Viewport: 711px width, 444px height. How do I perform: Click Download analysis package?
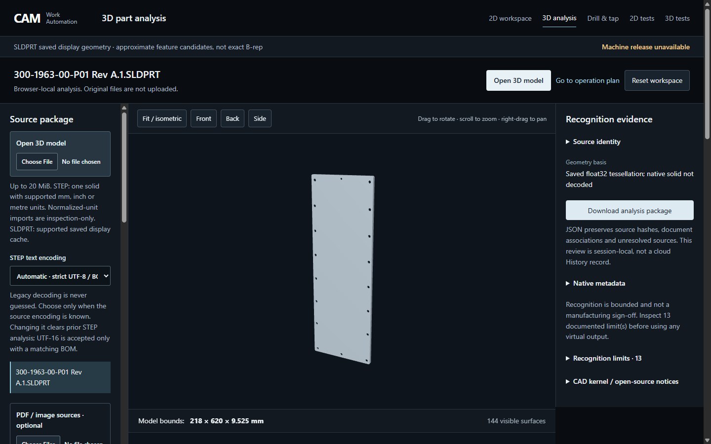(x=630, y=210)
